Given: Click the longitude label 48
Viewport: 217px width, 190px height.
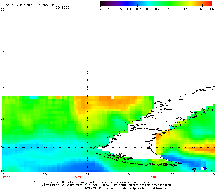Looking at the screenshot, I should (45, 174).
